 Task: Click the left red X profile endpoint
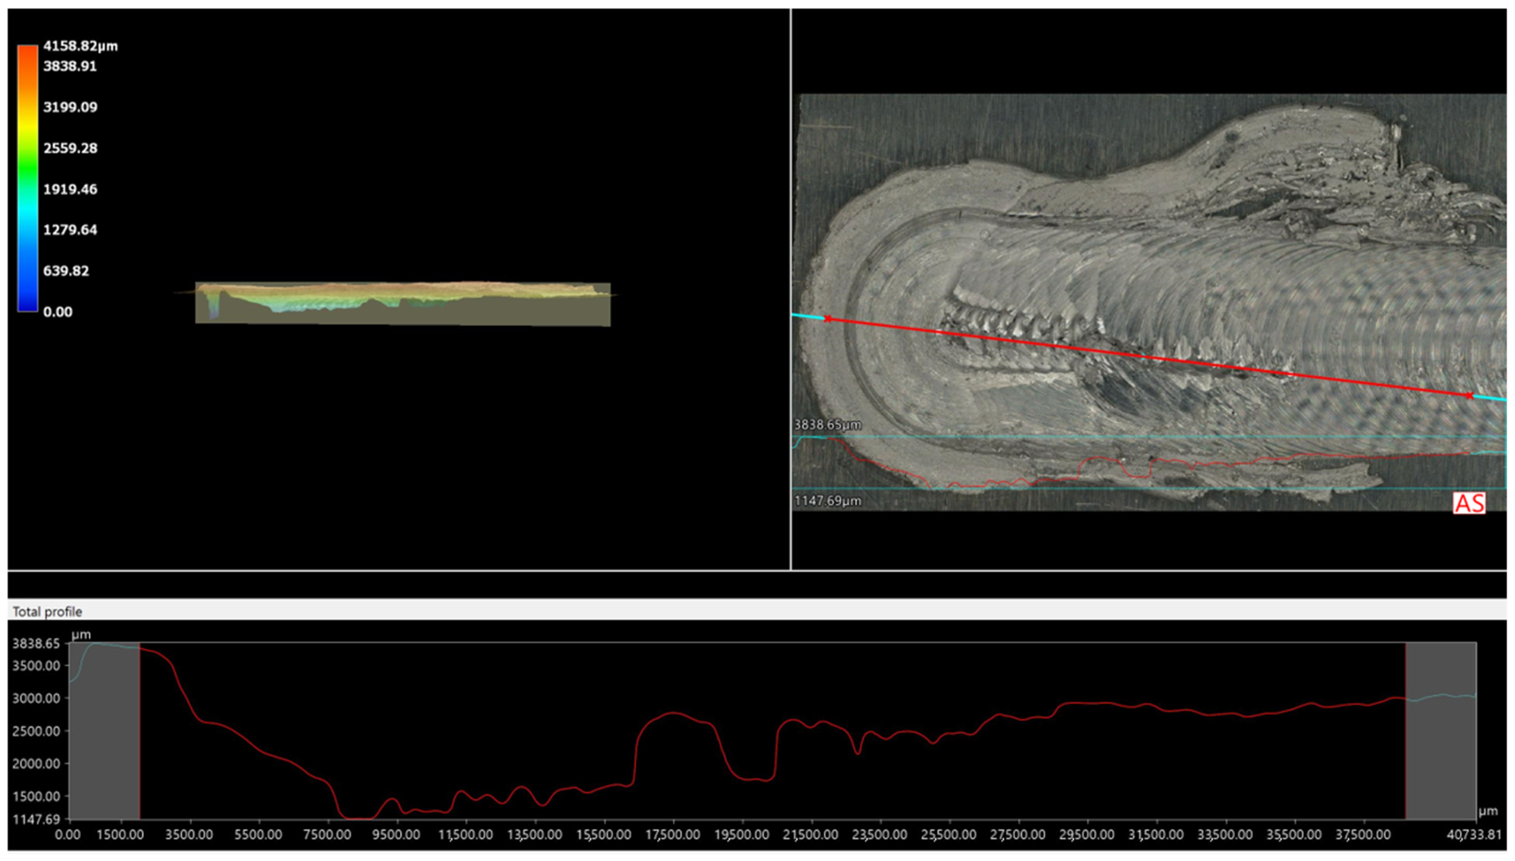(x=828, y=319)
